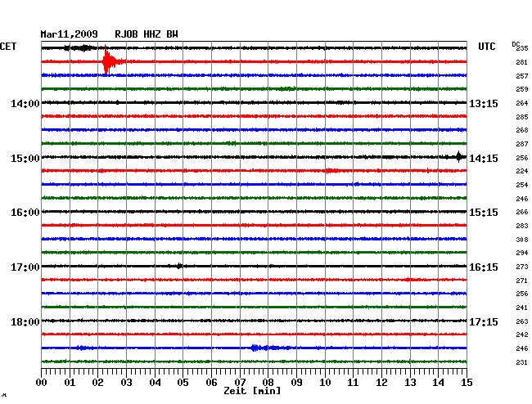The height and width of the screenshot is (404, 532).
Task: Click the "08" minute tick label
Action: [268, 383]
